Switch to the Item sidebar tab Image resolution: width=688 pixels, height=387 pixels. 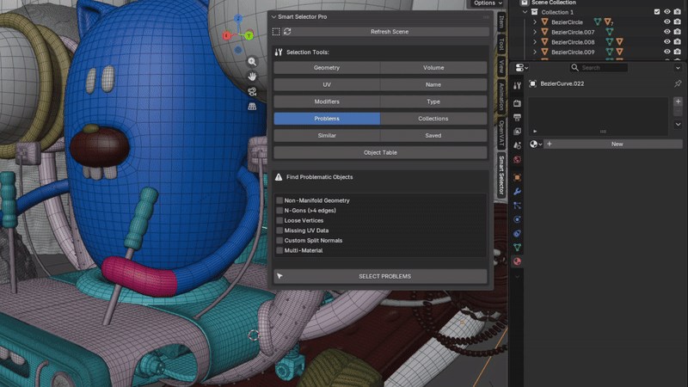[x=501, y=22]
